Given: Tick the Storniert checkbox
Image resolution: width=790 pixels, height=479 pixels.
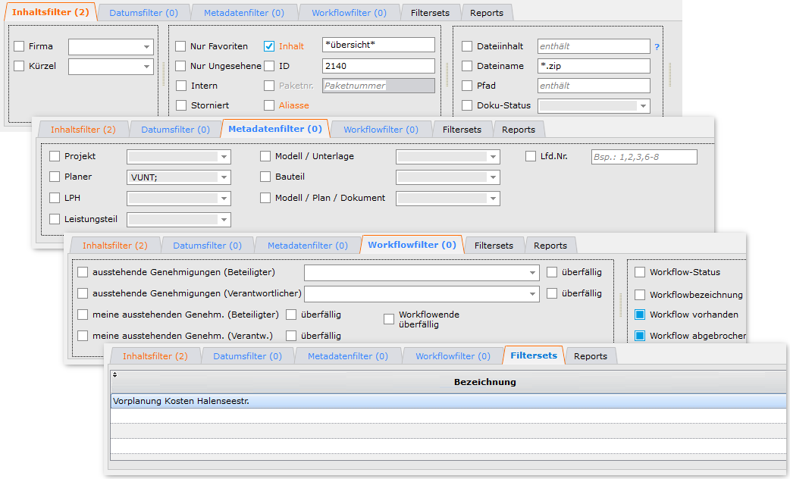Looking at the screenshot, I should (180, 105).
